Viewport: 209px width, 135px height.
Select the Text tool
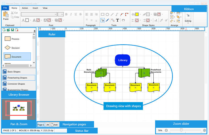click(x=117, y=20)
